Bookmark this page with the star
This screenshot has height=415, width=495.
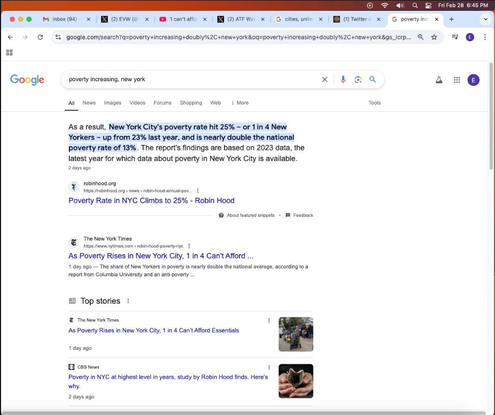tap(434, 37)
